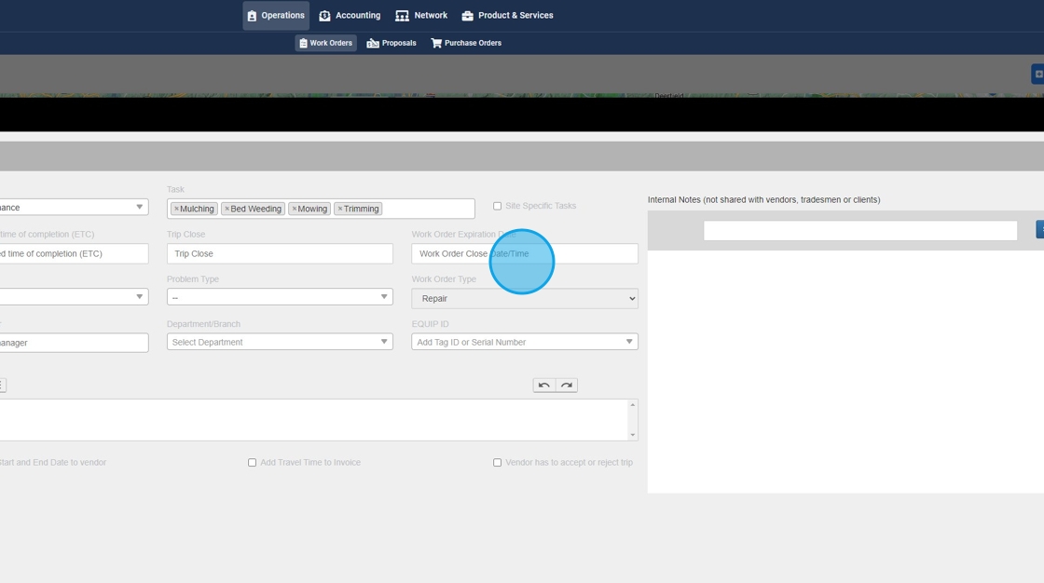Enable Site Specific Tasks checkbox
Image resolution: width=1044 pixels, height=583 pixels.
tap(498, 207)
